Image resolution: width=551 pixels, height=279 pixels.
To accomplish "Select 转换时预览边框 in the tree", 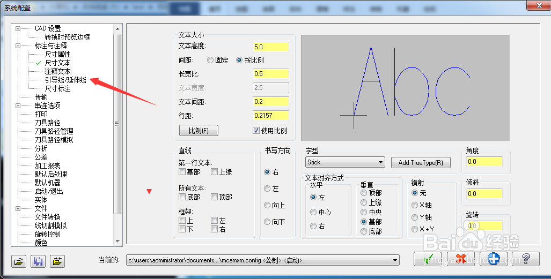I will [x=67, y=37].
